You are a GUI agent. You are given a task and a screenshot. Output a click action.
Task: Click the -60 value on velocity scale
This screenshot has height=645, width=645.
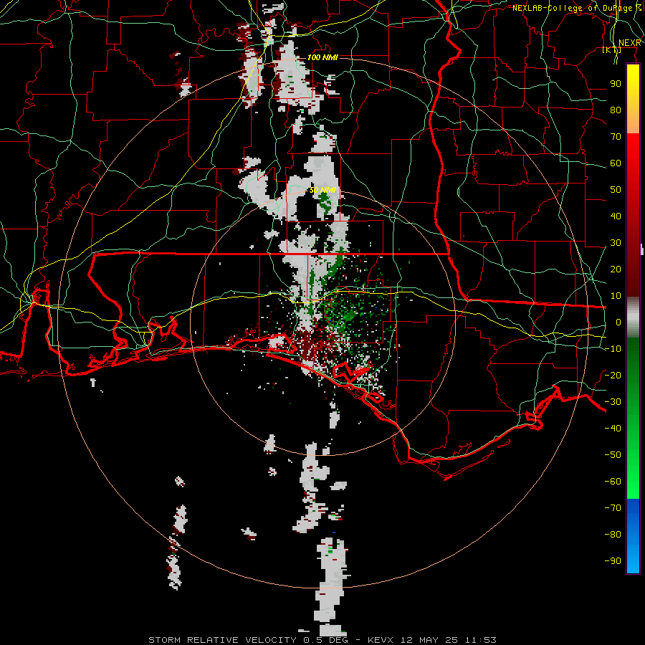(613, 482)
